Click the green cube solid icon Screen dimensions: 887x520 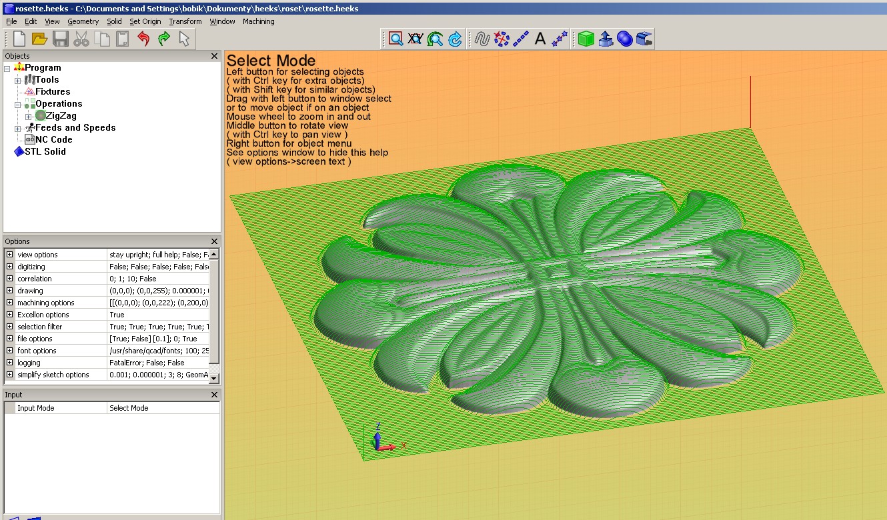[x=586, y=39]
